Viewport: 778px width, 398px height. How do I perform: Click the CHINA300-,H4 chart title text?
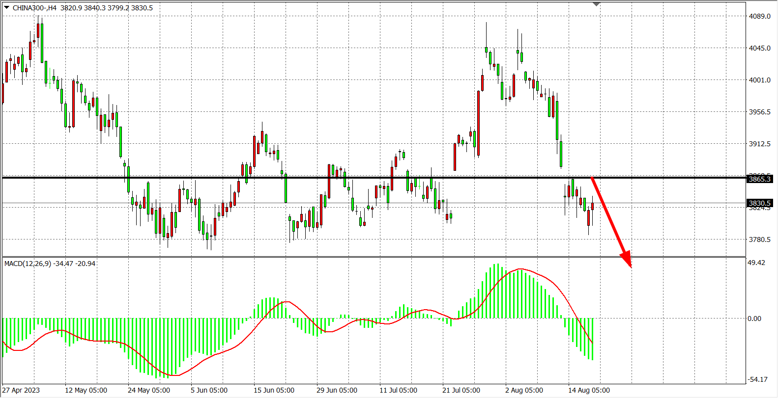pyautogui.click(x=34, y=8)
